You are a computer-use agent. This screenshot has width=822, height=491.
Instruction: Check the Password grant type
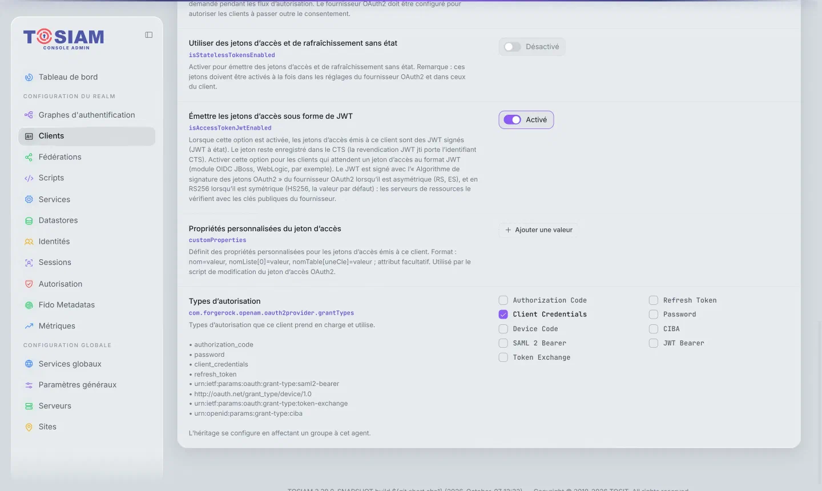pyautogui.click(x=654, y=315)
